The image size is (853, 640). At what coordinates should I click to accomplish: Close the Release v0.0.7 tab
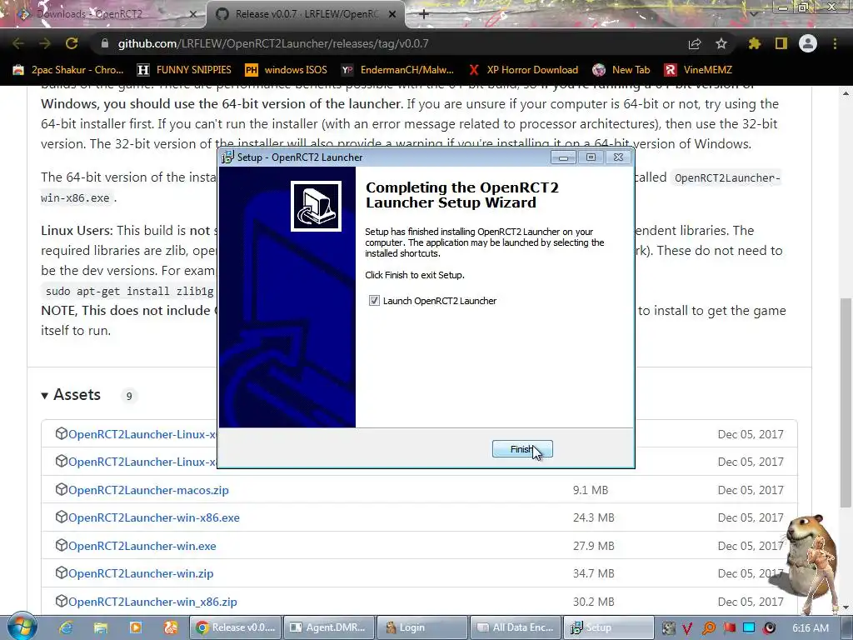click(392, 14)
